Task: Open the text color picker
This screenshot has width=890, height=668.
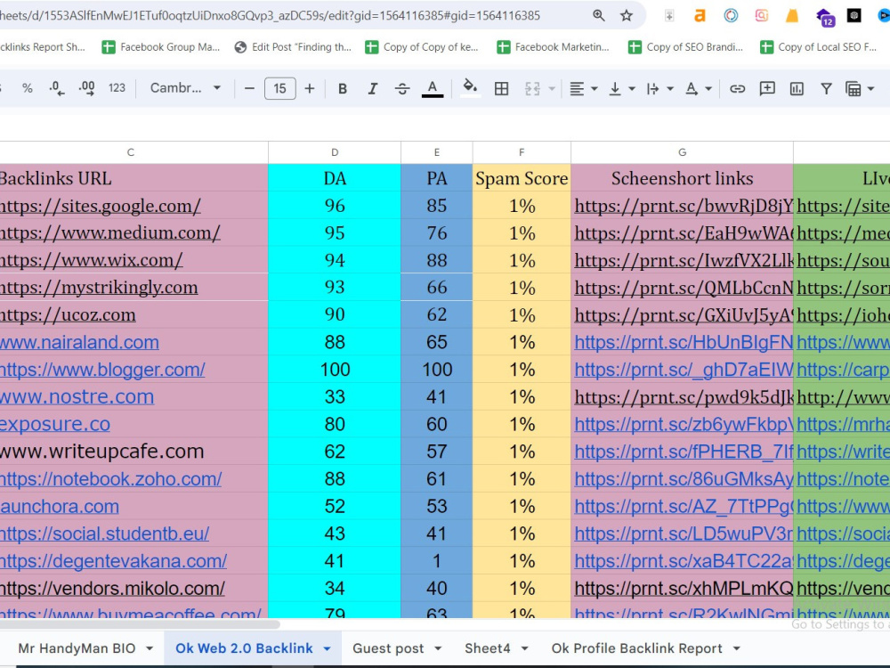Action: click(x=433, y=88)
